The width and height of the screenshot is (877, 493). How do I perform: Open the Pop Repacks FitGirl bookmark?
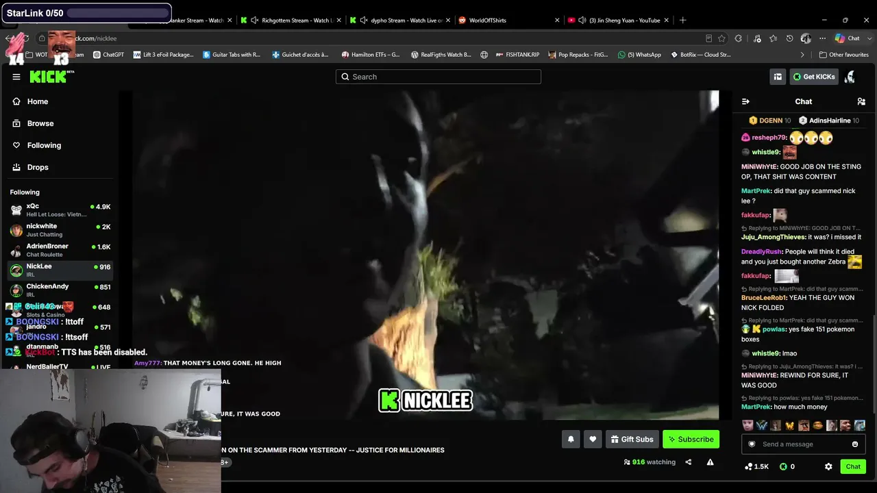pyautogui.click(x=578, y=55)
